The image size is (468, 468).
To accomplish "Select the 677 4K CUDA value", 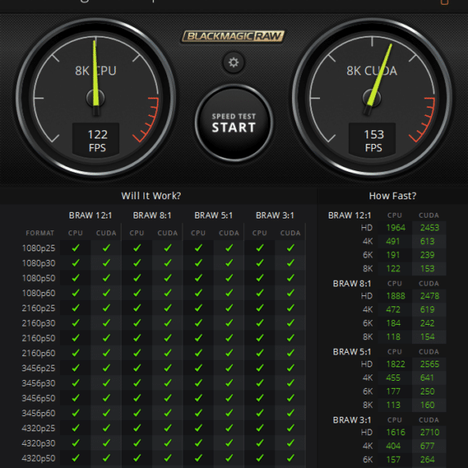I will [427, 446].
